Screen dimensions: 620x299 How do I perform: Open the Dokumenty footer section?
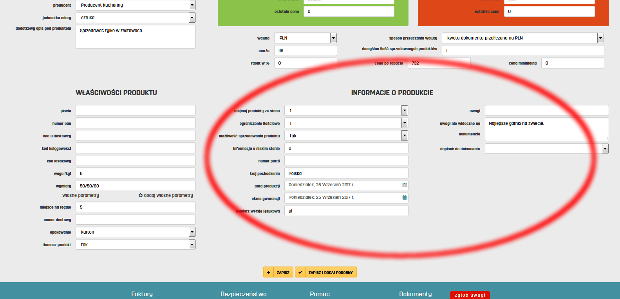[415, 294]
